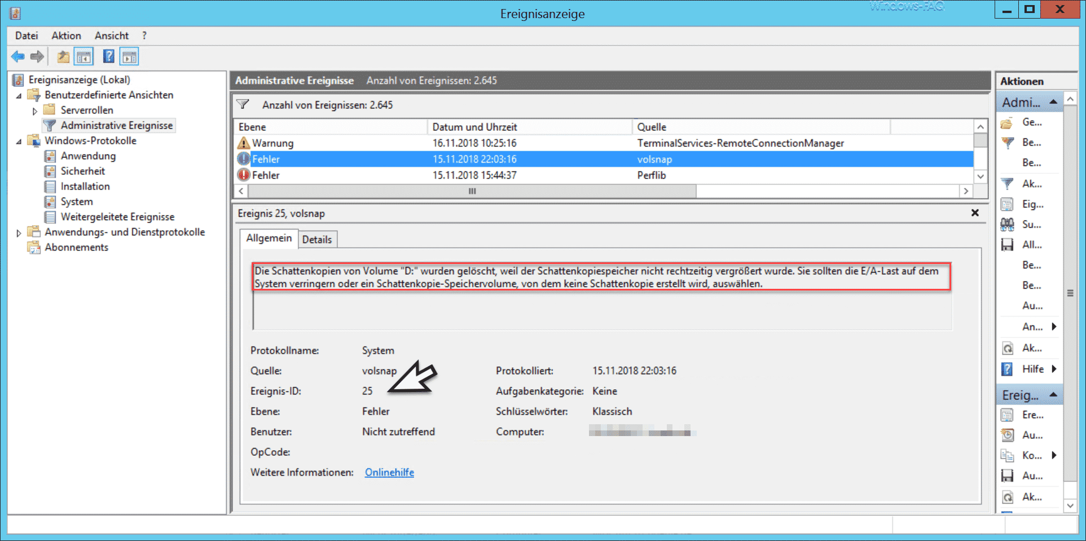
Task: Expand the Serverrollen tree node
Action: [35, 111]
